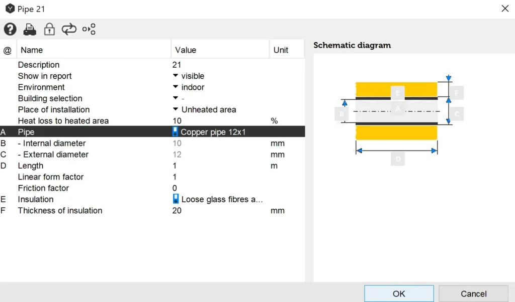This screenshot has width=515, height=302.
Task: Open the Building selection dropdown
Action: pyautogui.click(x=176, y=98)
